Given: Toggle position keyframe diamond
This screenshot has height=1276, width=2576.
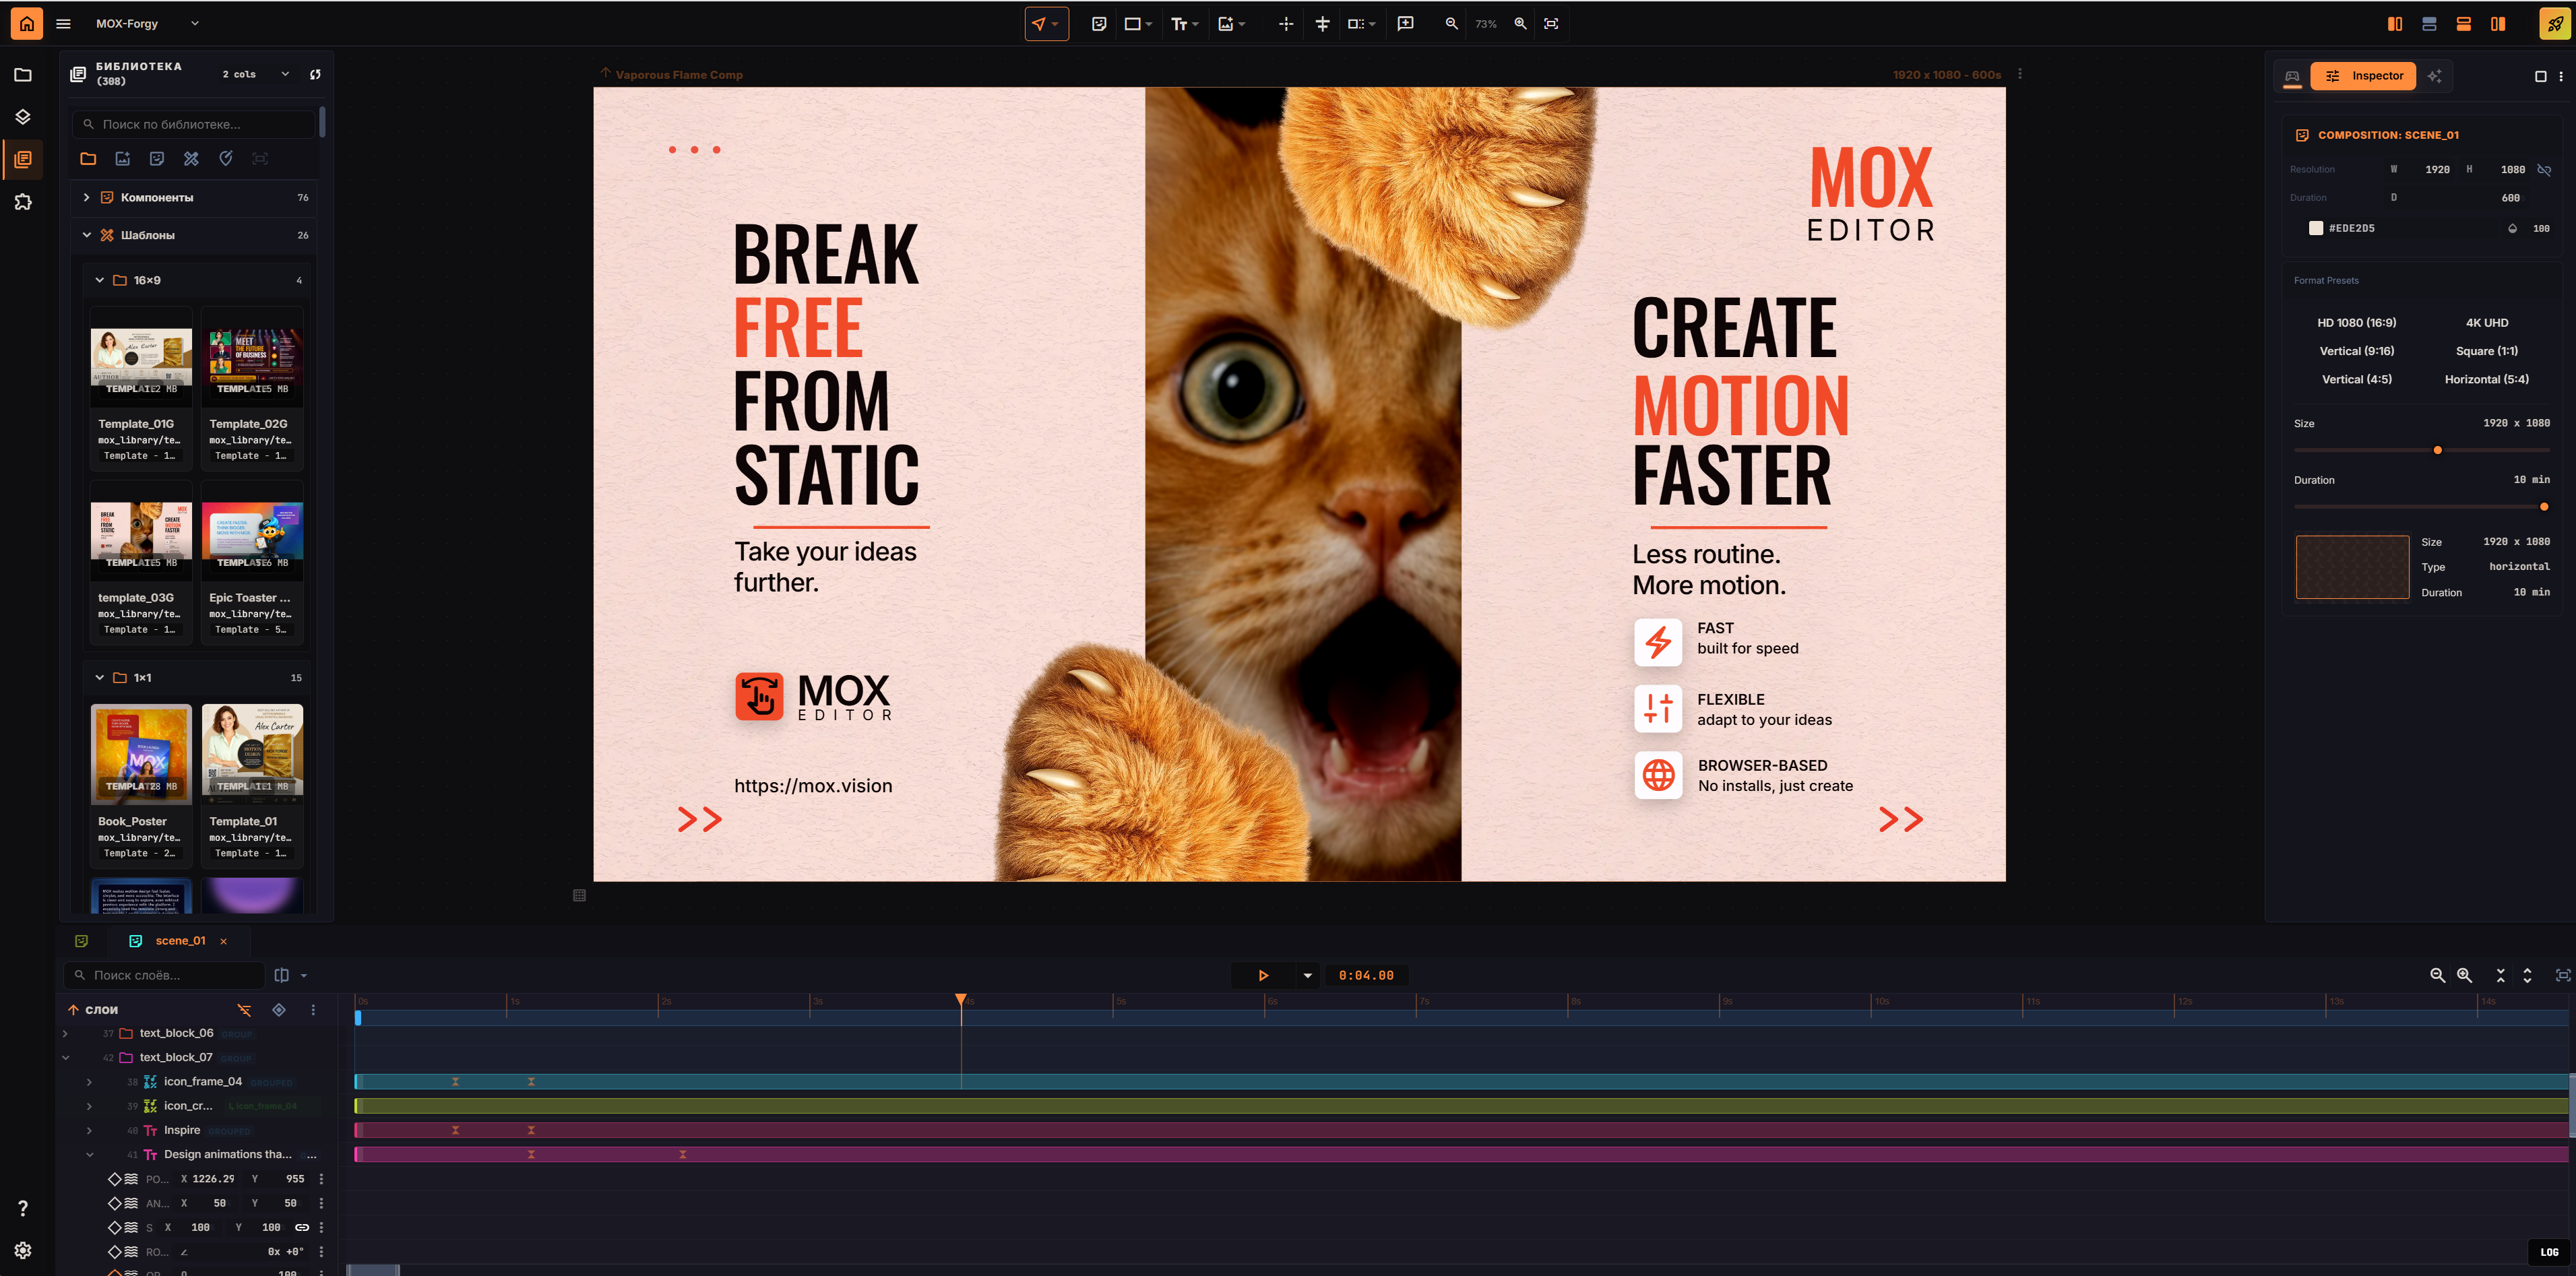Looking at the screenshot, I should coord(114,1179).
